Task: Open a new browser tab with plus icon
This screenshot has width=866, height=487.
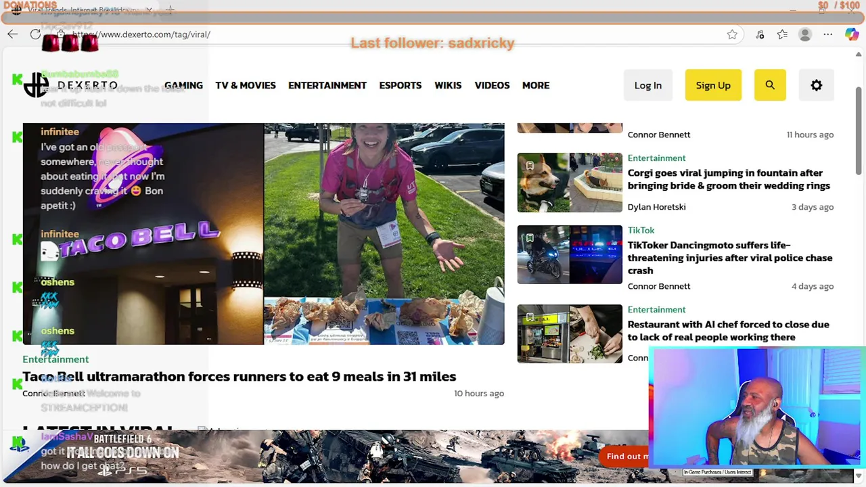Action: [x=170, y=10]
